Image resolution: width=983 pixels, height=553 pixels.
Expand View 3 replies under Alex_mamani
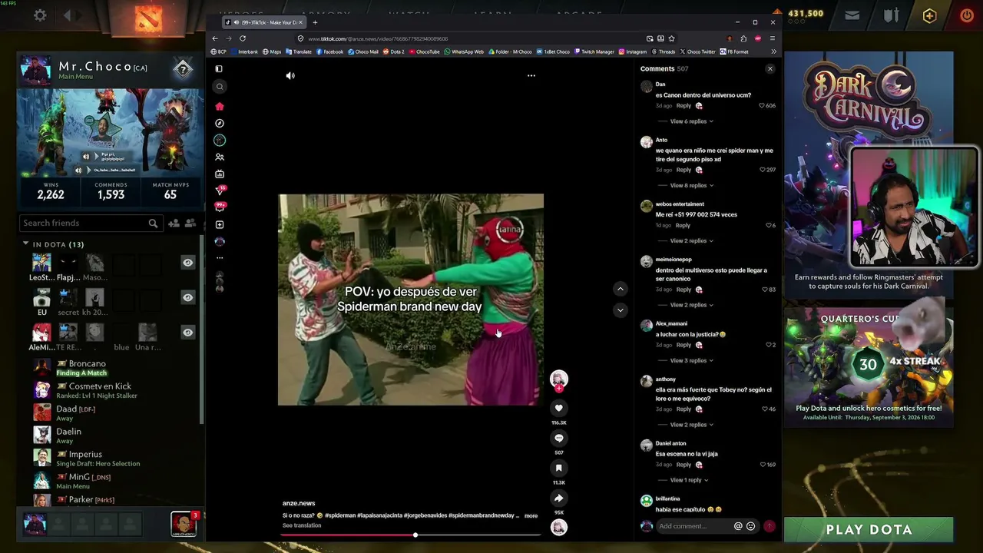pyautogui.click(x=691, y=360)
